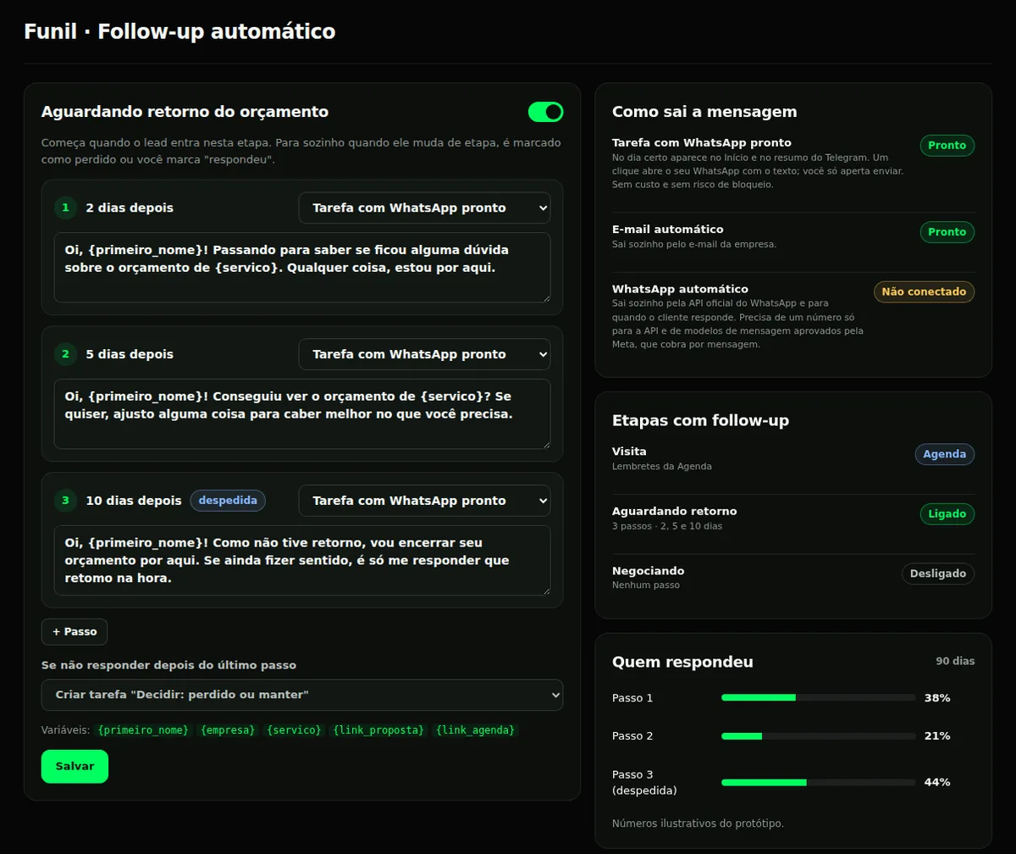Click the Desligado badge for Negociando
This screenshot has width=1016, height=854.
pos(938,574)
